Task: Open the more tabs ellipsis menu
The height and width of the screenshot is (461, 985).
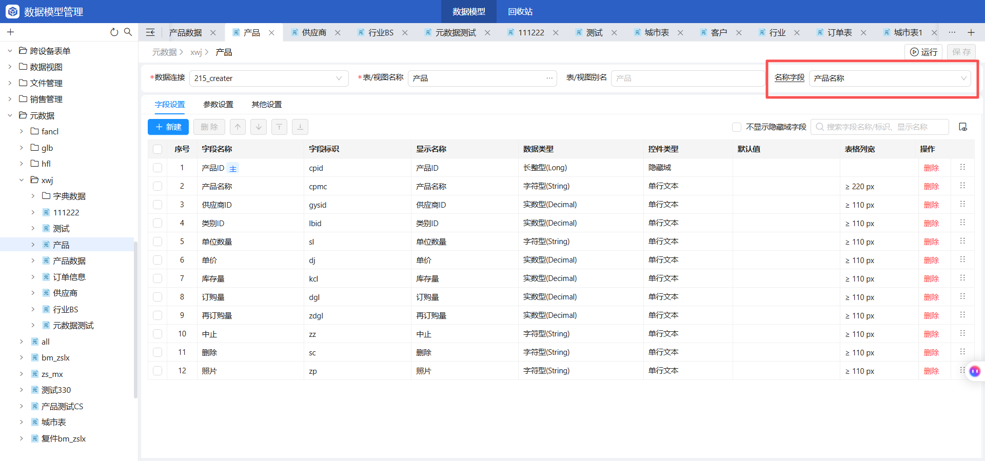Action: (952, 32)
